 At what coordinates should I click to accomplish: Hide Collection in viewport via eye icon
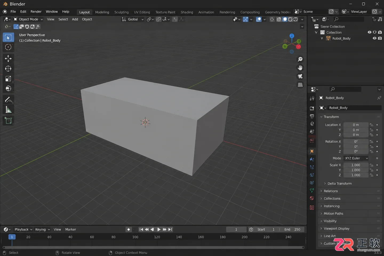point(369,32)
